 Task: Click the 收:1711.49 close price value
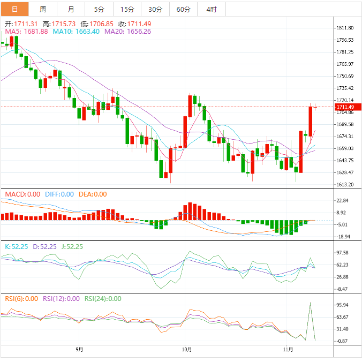click(135, 24)
